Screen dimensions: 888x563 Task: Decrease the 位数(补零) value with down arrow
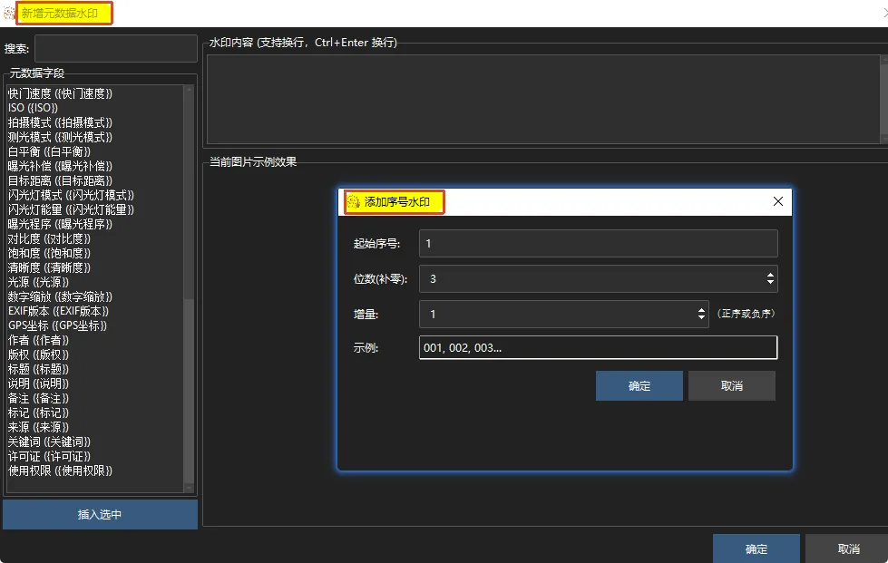(x=770, y=282)
